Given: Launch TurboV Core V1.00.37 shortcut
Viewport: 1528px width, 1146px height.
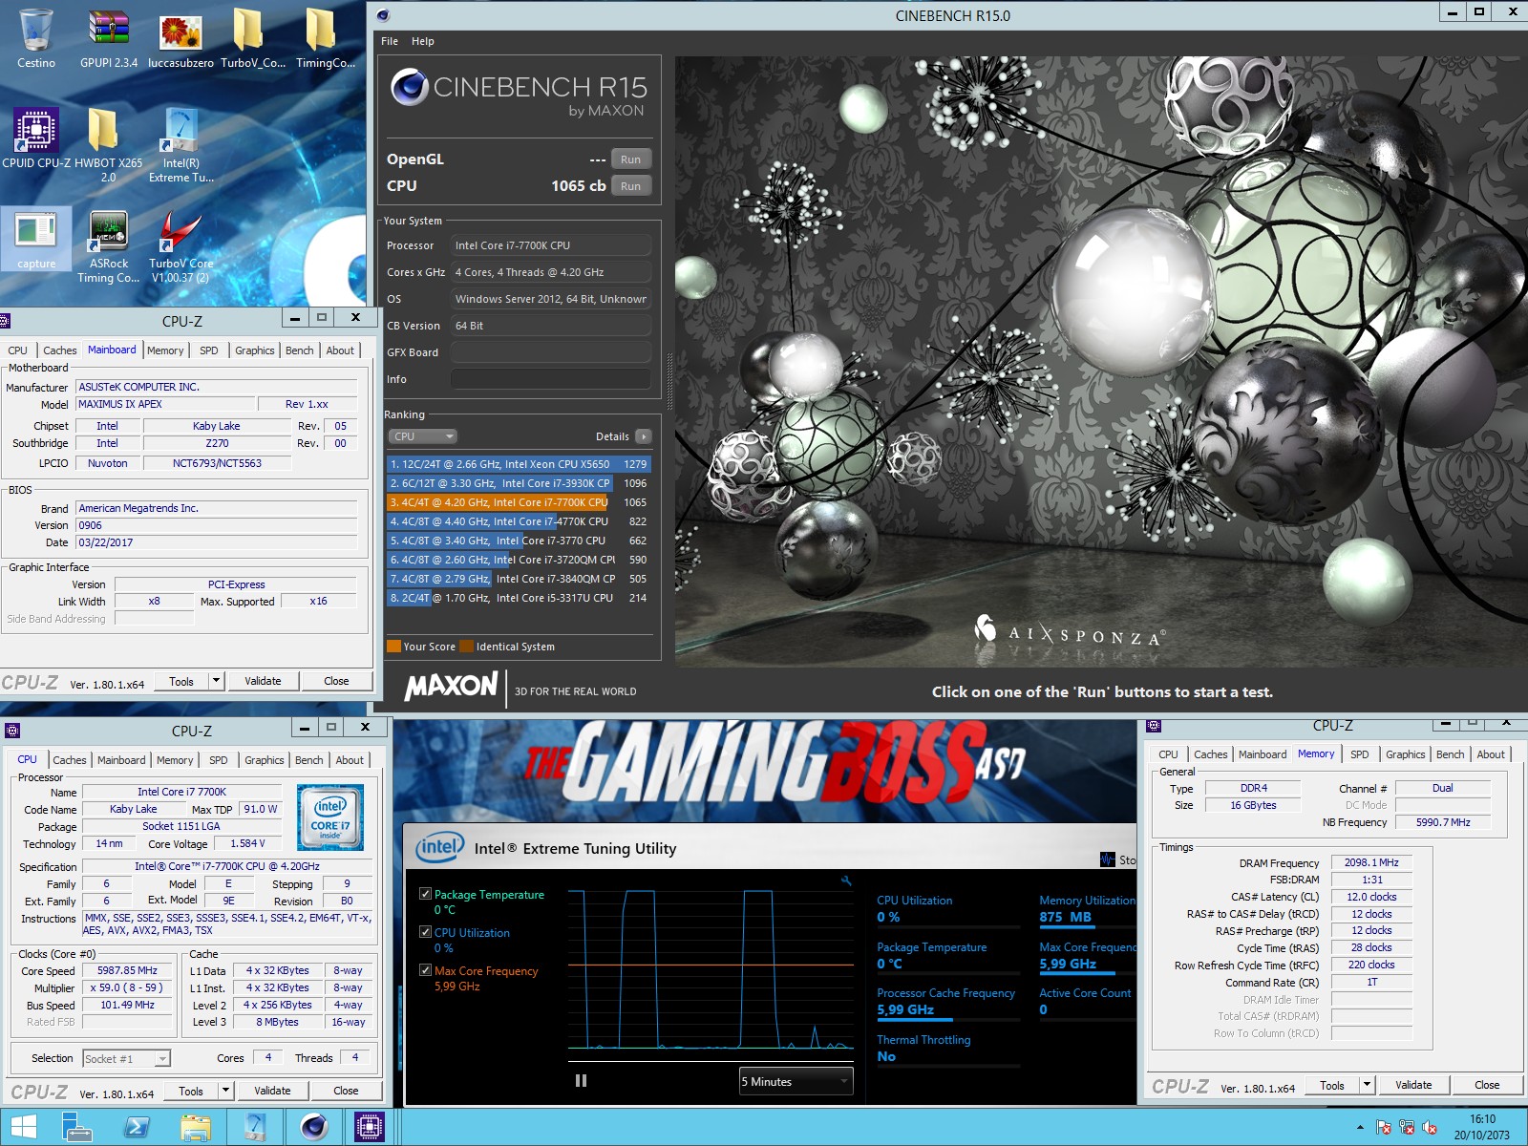Looking at the screenshot, I should [180, 245].
